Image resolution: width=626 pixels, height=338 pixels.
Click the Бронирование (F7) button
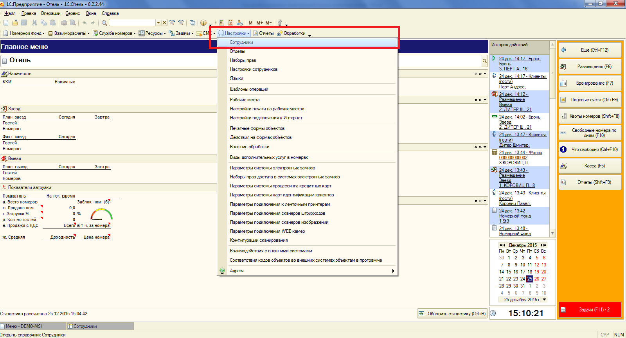590,83
